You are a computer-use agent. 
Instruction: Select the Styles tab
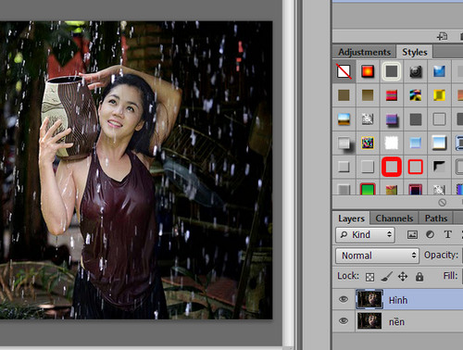(415, 52)
